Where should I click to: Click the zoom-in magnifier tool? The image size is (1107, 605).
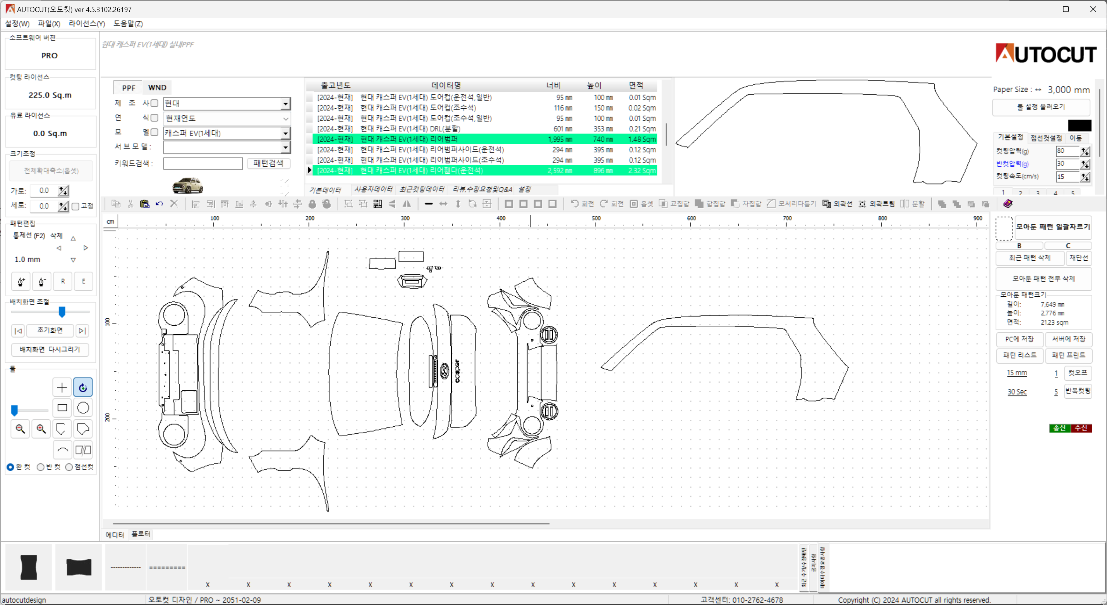(41, 429)
